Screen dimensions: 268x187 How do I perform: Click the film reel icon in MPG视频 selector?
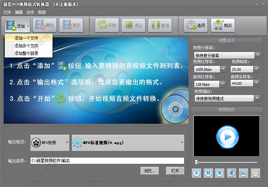coord(36,143)
